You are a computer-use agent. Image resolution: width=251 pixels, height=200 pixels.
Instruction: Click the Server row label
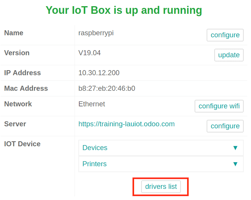[x=15, y=124]
